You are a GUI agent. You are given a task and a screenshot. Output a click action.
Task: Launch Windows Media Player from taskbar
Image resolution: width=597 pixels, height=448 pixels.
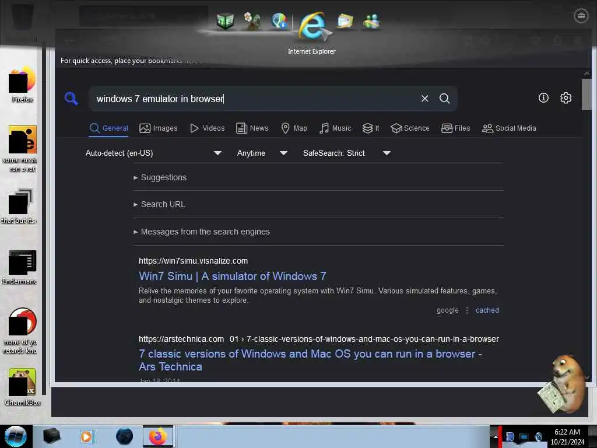click(x=86, y=436)
